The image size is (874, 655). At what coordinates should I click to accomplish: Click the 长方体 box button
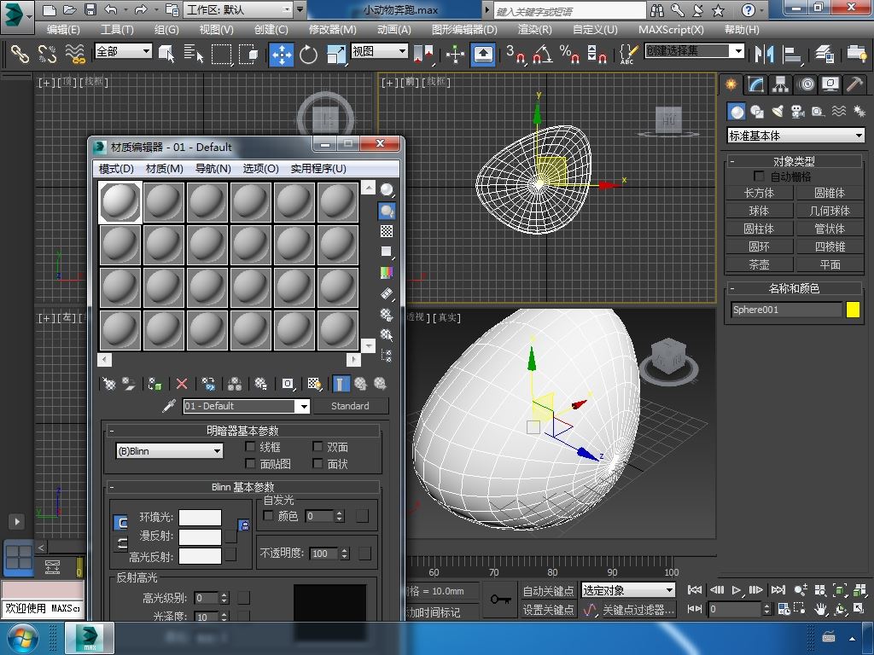tap(759, 194)
